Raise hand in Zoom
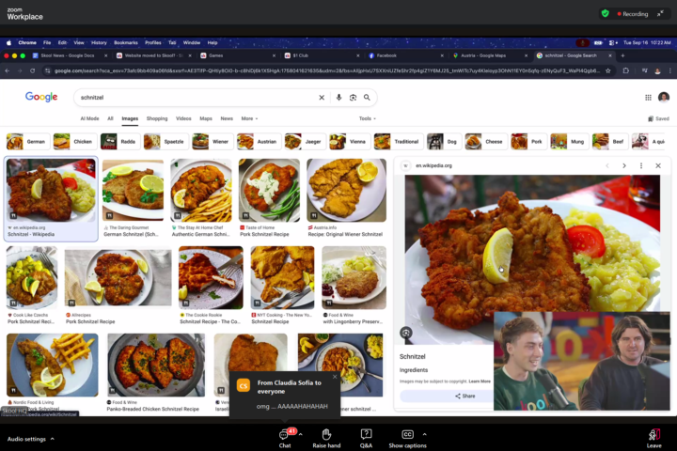677x451 pixels. (326, 438)
